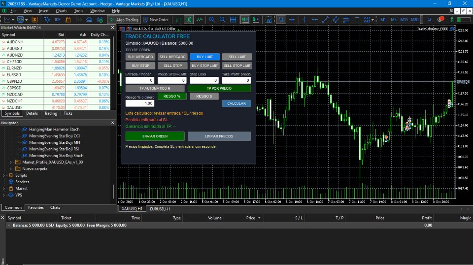Image resolution: width=473 pixels, height=265 pixels.
Task: Expand the Market_Profile_XAUUSD_EAs folder
Action: click(x=11, y=162)
